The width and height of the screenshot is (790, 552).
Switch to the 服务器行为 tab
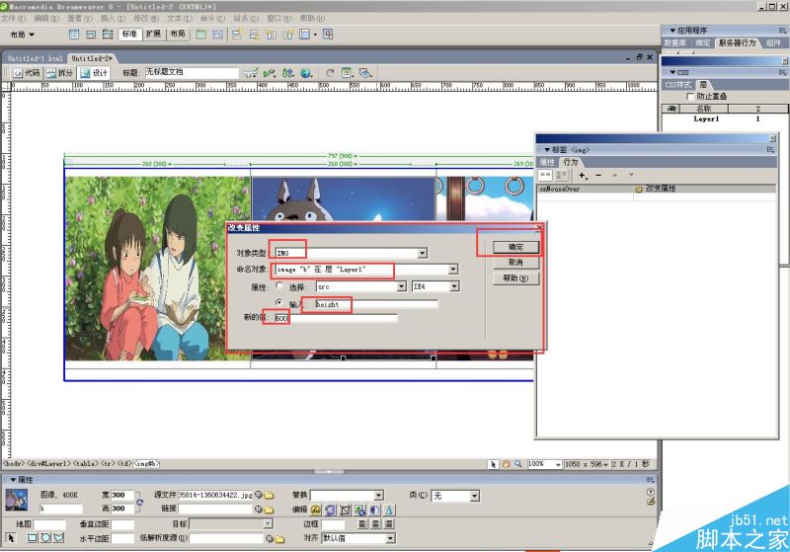pos(738,43)
